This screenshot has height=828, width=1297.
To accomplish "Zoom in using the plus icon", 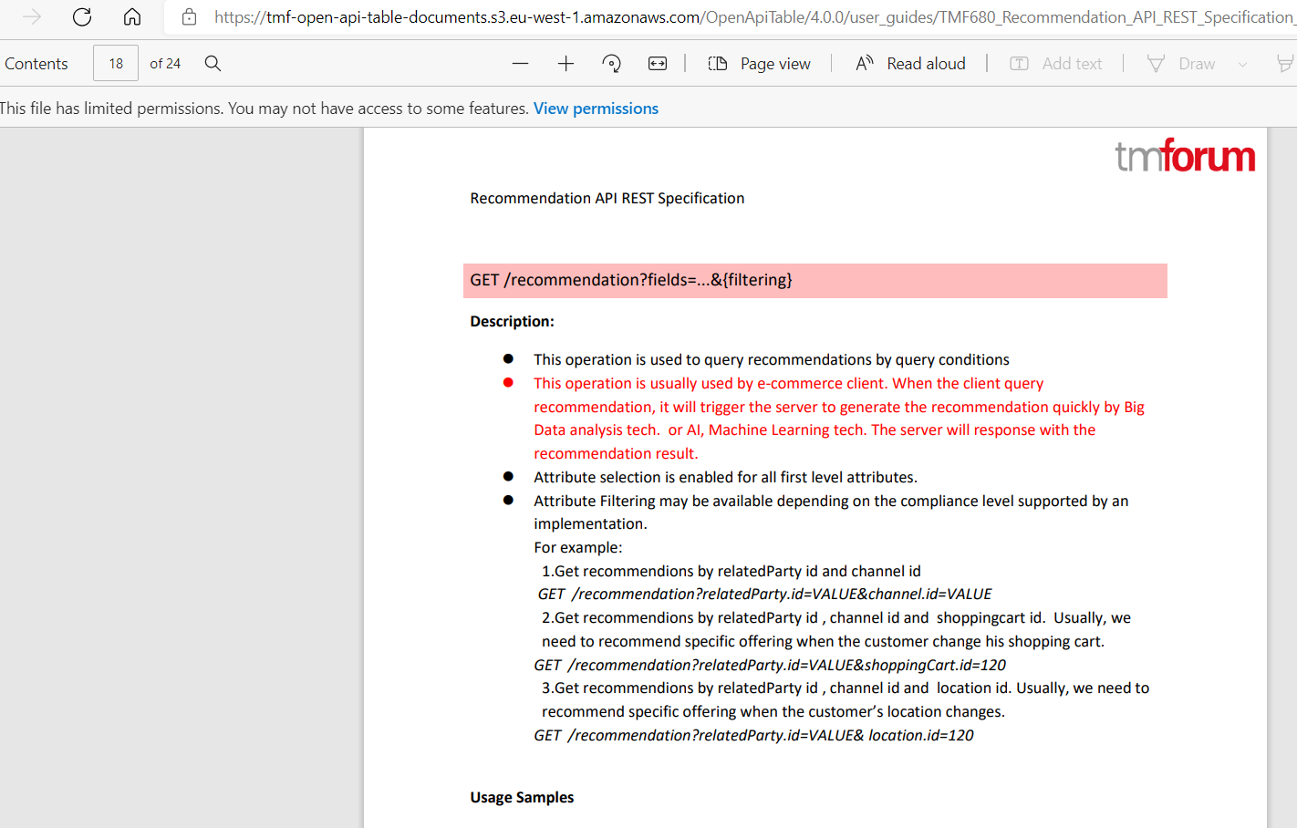I will pyautogui.click(x=565, y=63).
